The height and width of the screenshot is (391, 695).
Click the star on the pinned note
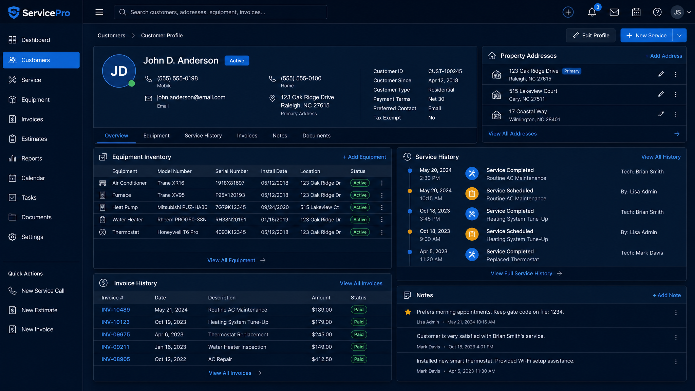pos(408,312)
